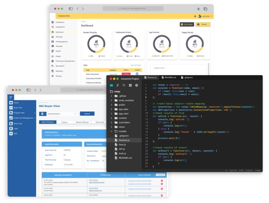Open editor settings gear icon
Image resolution: width=269 pixels, height=203 pixels.
pyautogui.click(x=136, y=85)
